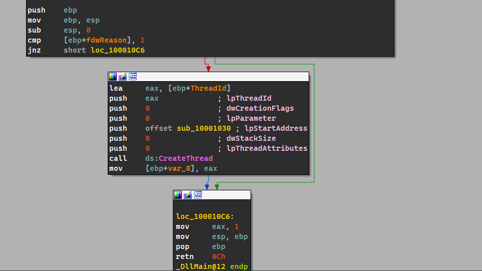The image size is (482, 271).
Task: Select the loc_100010C6: label in bottom block
Action: click(205, 216)
